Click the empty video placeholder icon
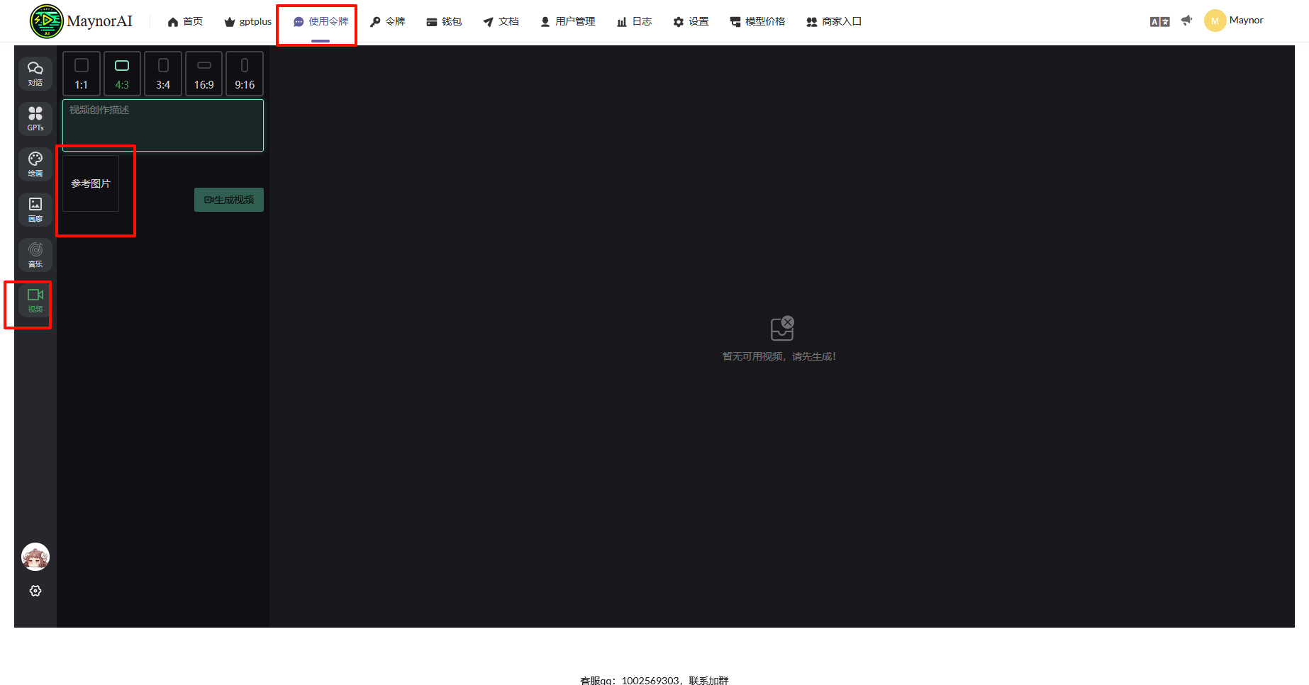This screenshot has height=685, width=1309. [782, 328]
